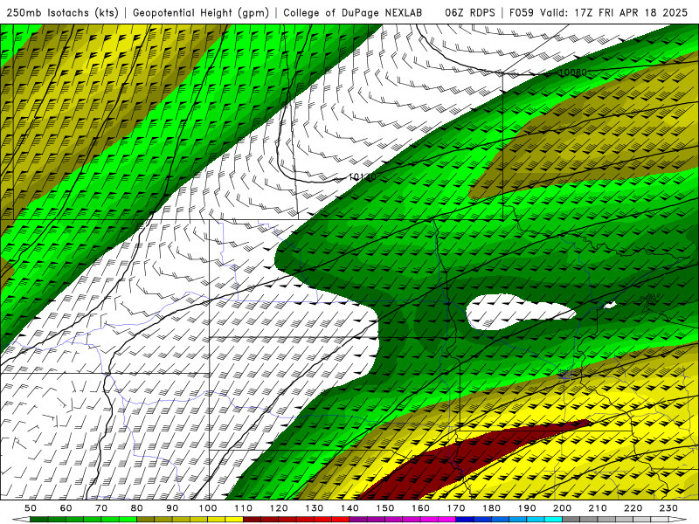Click the 160 value on the color scale
The image size is (699, 524).
(x=420, y=508)
